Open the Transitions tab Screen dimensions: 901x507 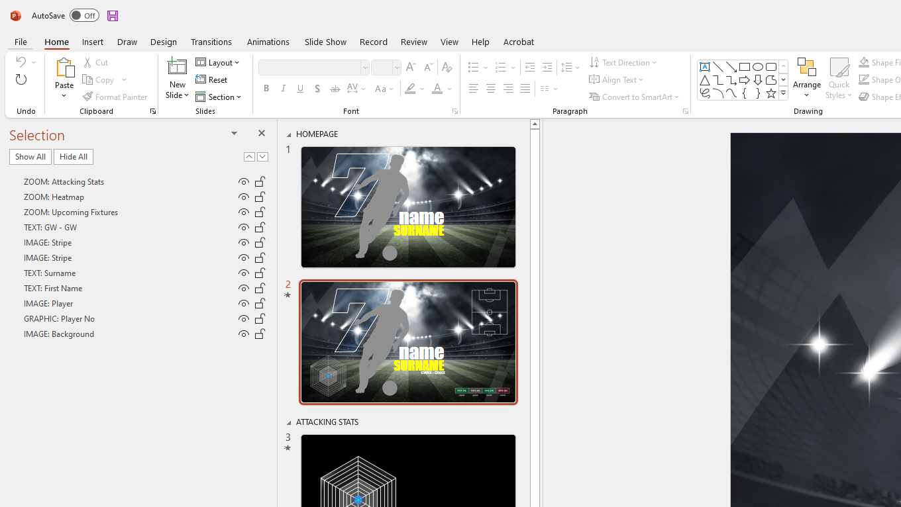click(211, 42)
